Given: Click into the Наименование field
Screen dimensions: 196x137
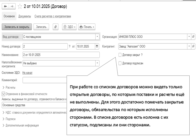Looking at the screenshot, I should [61, 55].
